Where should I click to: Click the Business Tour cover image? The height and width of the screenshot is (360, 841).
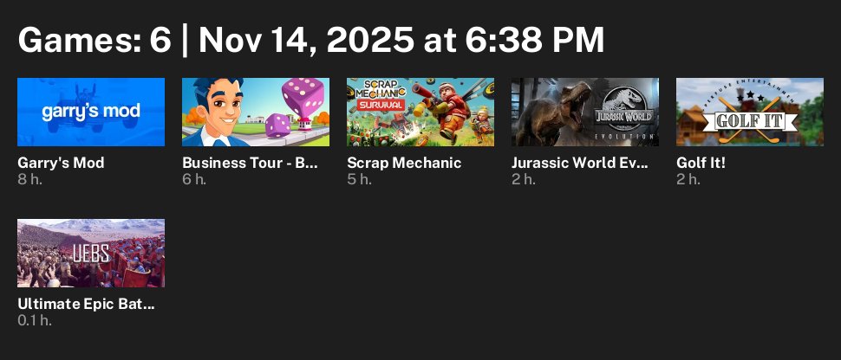pyautogui.click(x=256, y=112)
